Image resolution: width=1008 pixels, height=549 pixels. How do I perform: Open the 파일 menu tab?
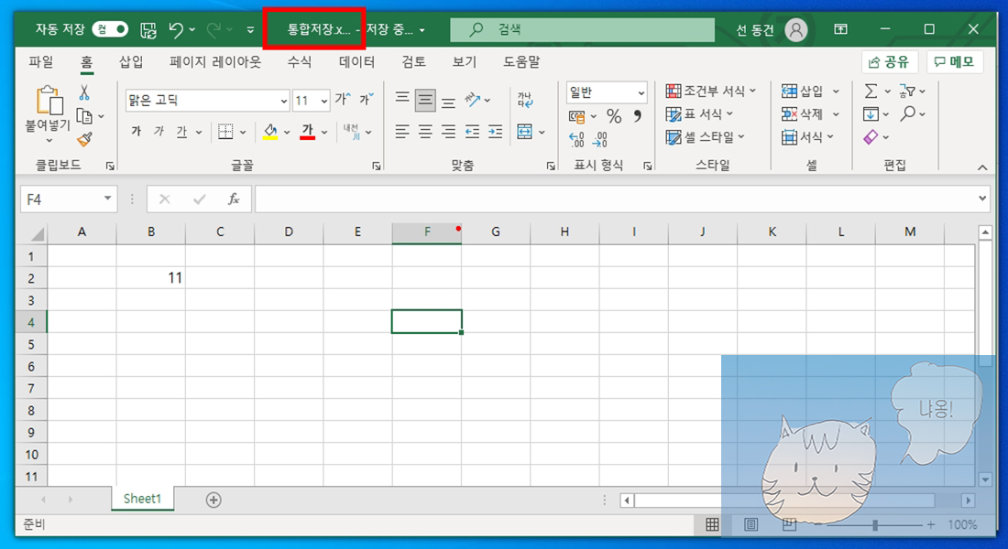click(41, 62)
